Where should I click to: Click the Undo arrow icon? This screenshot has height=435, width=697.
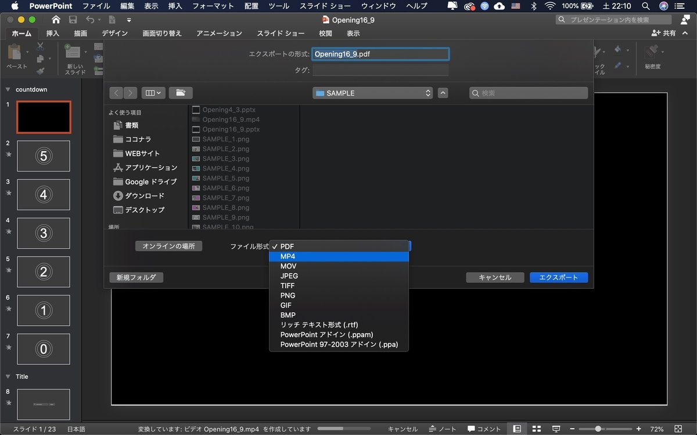pos(90,20)
